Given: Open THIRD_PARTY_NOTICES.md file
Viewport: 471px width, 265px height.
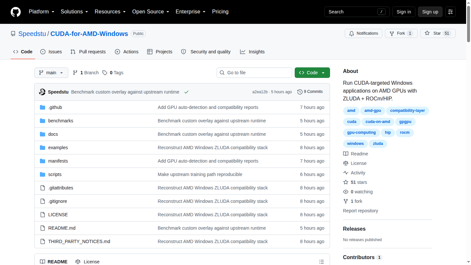Looking at the screenshot, I should [79, 241].
